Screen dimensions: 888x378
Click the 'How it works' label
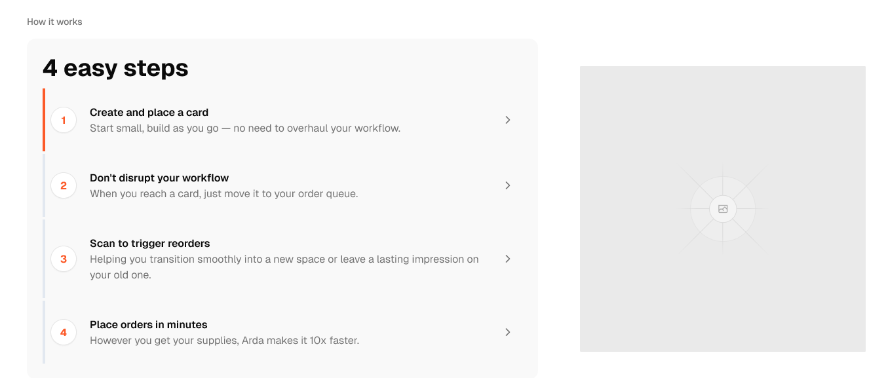54,22
